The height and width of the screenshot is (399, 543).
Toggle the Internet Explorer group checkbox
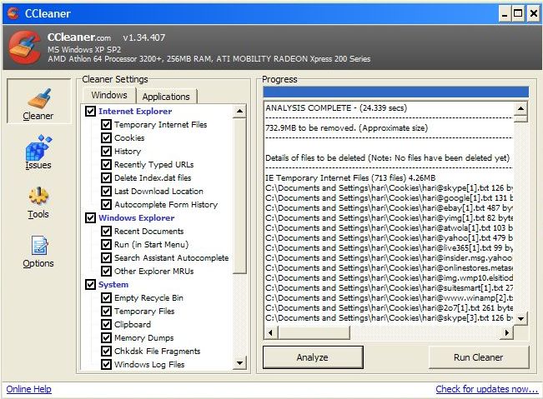[x=91, y=112]
